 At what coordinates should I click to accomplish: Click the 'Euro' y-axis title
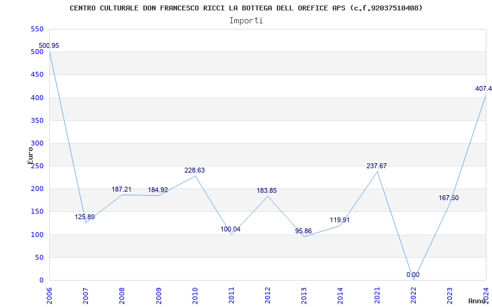coord(30,155)
